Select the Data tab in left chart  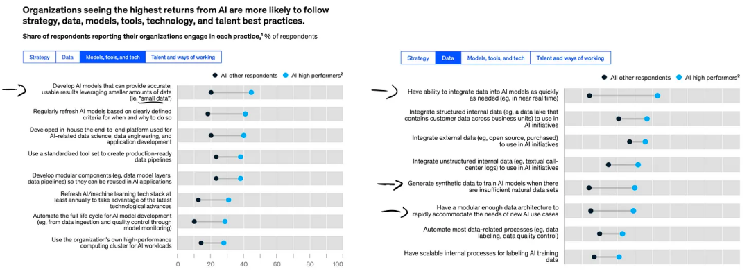click(68, 58)
